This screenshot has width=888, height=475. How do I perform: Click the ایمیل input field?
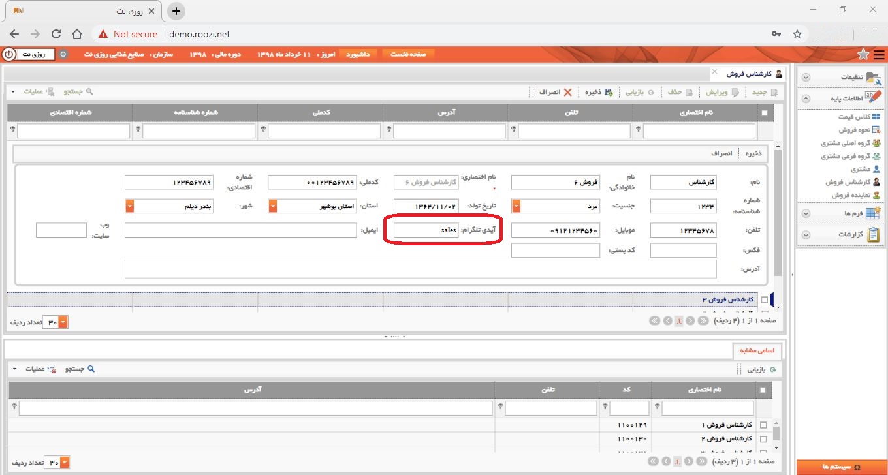tap(240, 230)
